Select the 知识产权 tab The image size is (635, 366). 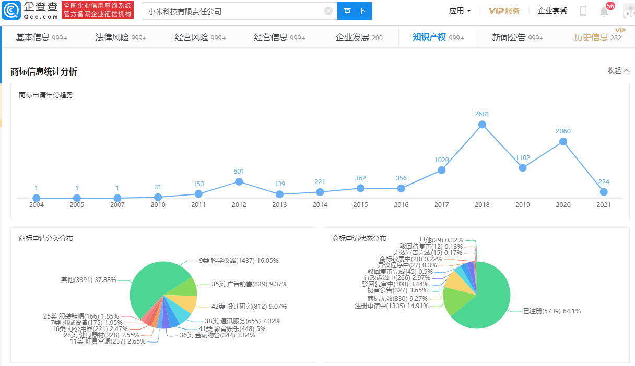point(438,37)
